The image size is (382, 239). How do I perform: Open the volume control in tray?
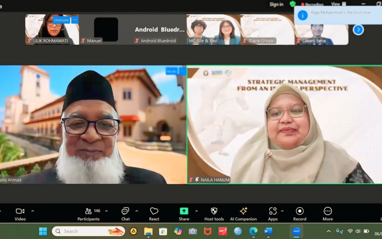[358, 231]
